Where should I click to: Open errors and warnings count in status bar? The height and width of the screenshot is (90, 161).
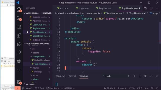tap(39, 88)
